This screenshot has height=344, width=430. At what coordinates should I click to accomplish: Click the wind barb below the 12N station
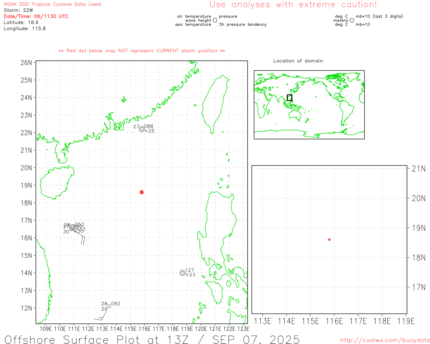tap(100, 316)
